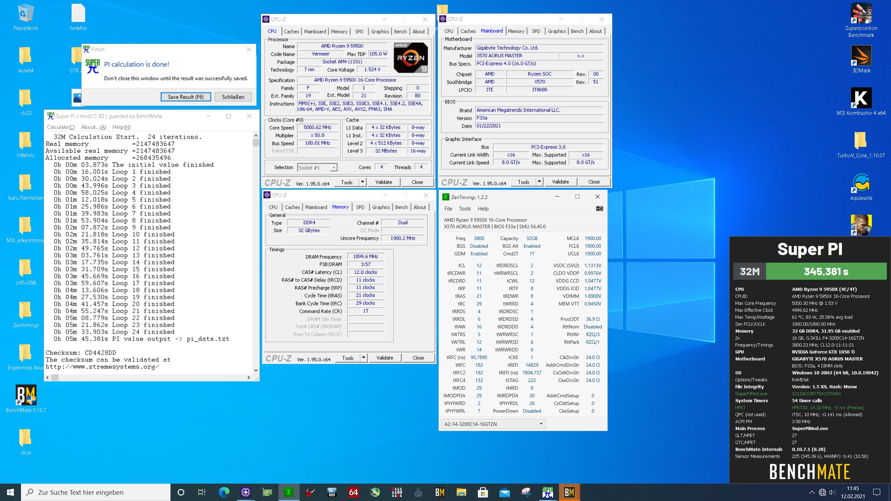The image size is (891, 501).
Task: Click the 'Checksum: CD4428DD' line in Super PI
Action: [81, 353]
